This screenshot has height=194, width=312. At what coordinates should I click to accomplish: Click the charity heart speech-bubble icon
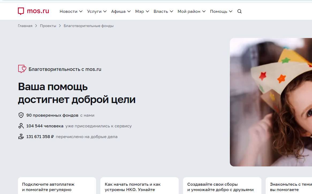tap(22, 69)
